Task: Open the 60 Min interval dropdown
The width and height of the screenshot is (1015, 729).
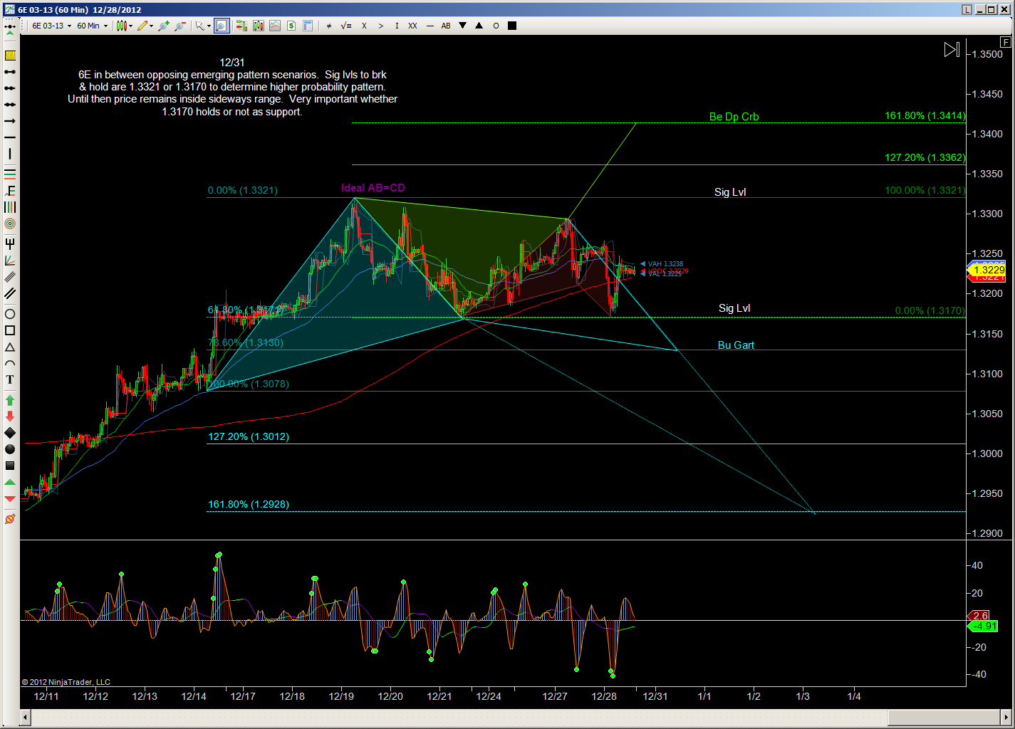Action: 92,26
